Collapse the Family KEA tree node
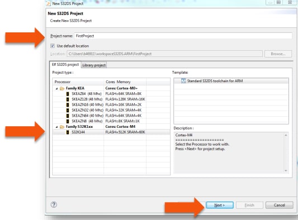This screenshot has width=298, height=220. 56,88
